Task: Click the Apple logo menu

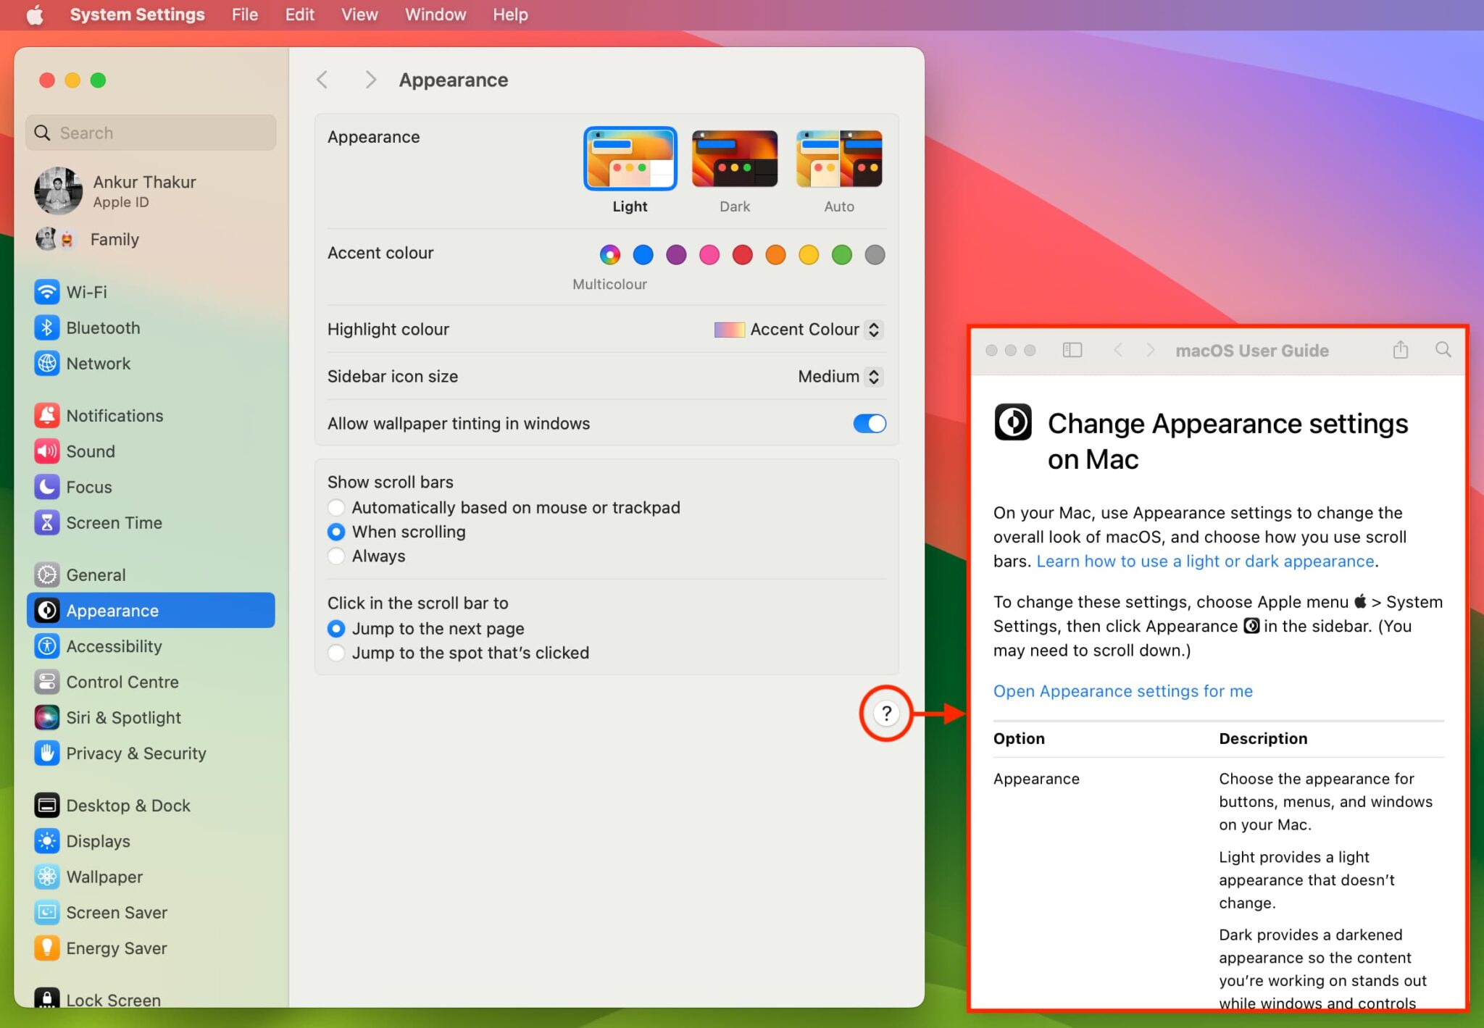Action: coord(35,14)
